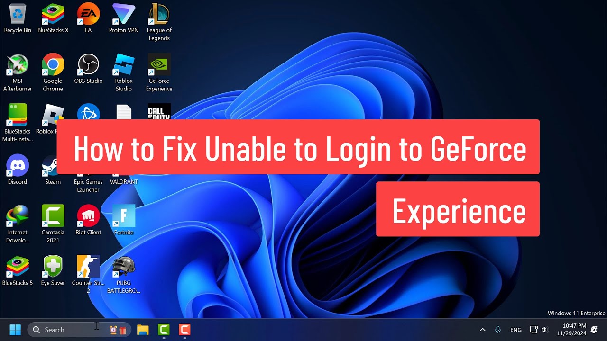This screenshot has width=607, height=341.
Task: Show hidden system tray icons
Action: point(483,330)
